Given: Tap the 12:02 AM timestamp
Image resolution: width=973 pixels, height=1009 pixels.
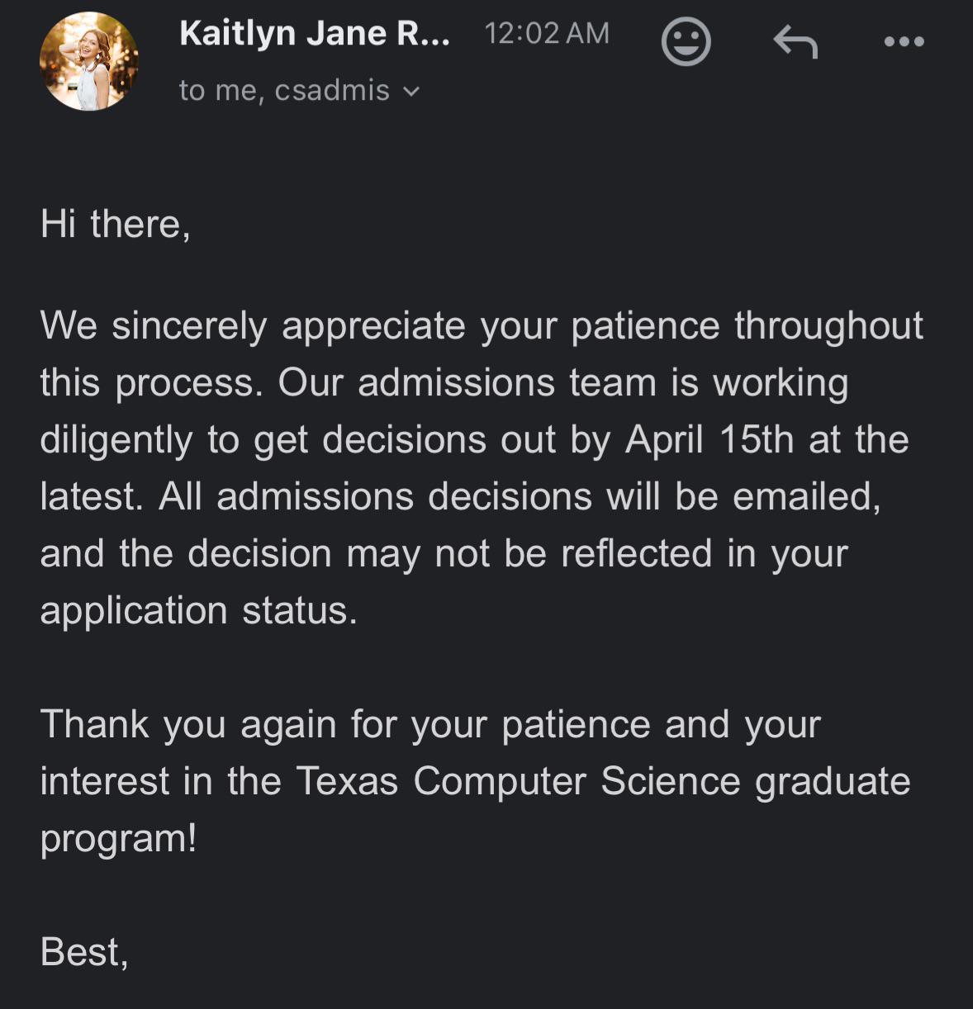Looking at the screenshot, I should tap(547, 34).
